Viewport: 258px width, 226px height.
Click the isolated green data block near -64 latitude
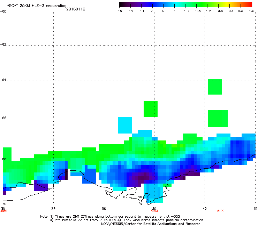click(215, 87)
